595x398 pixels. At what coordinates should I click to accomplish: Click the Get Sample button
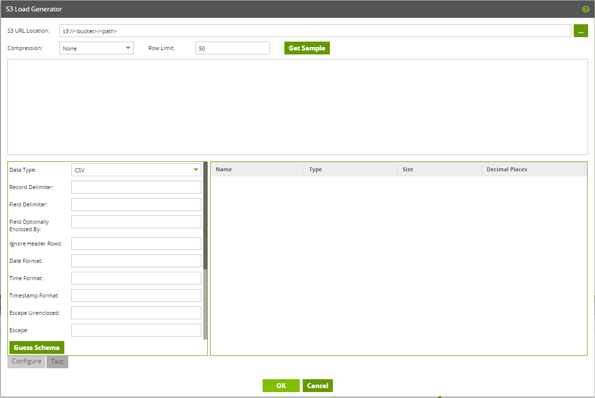[x=307, y=48]
